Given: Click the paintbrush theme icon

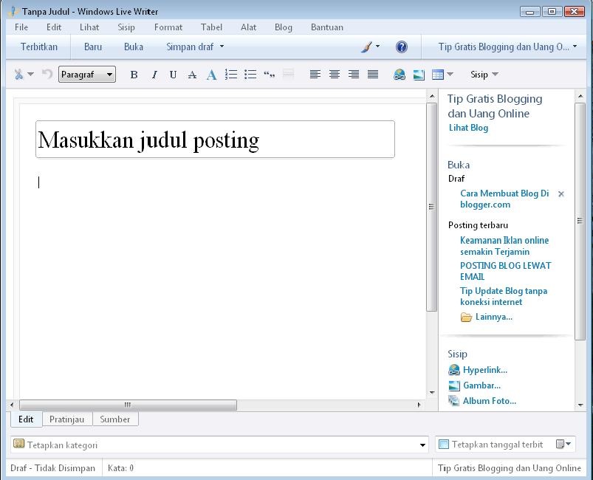Looking at the screenshot, I should coord(366,47).
